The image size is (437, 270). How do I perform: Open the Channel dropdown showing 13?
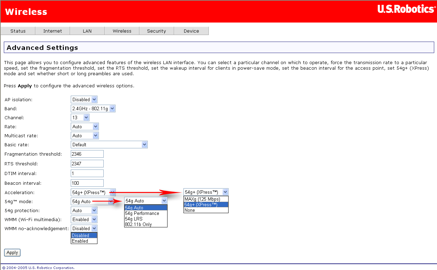tap(80, 117)
